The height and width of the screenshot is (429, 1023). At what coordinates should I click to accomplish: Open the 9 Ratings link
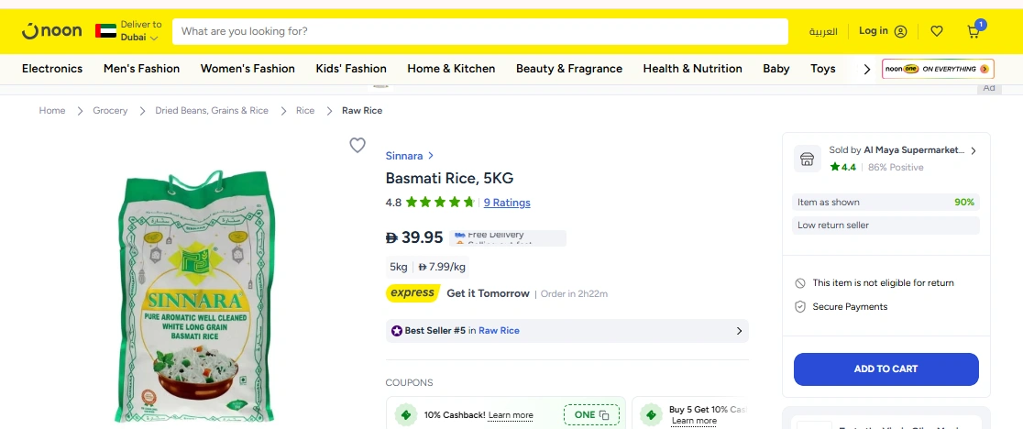(507, 203)
